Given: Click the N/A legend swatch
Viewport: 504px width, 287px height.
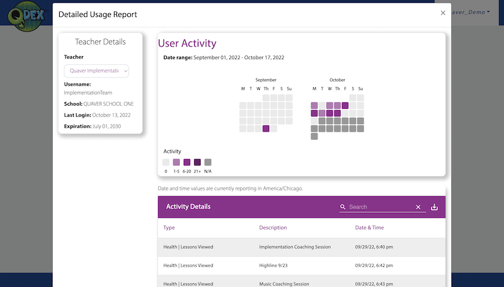Looking at the screenshot, I should [208, 162].
